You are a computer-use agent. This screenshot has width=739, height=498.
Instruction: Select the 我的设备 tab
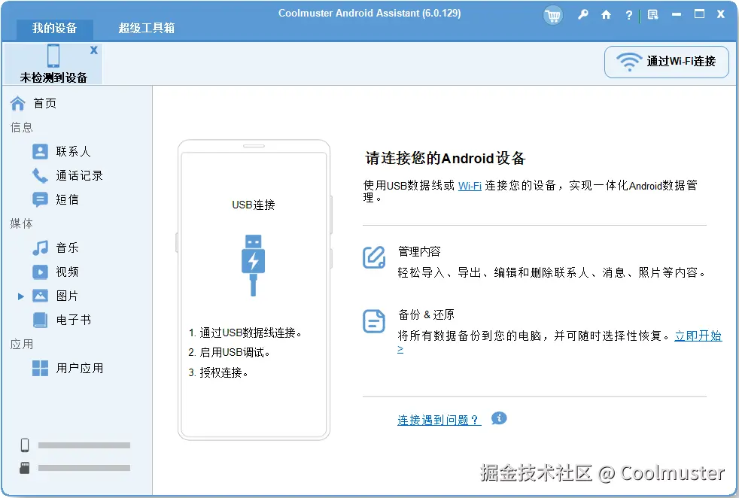[x=55, y=29]
